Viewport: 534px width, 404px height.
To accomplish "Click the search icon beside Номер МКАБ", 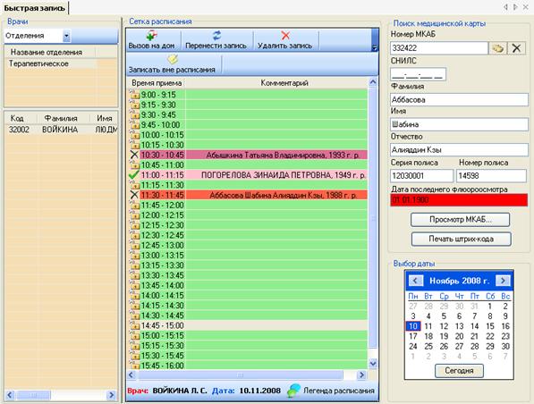I will click(x=497, y=48).
